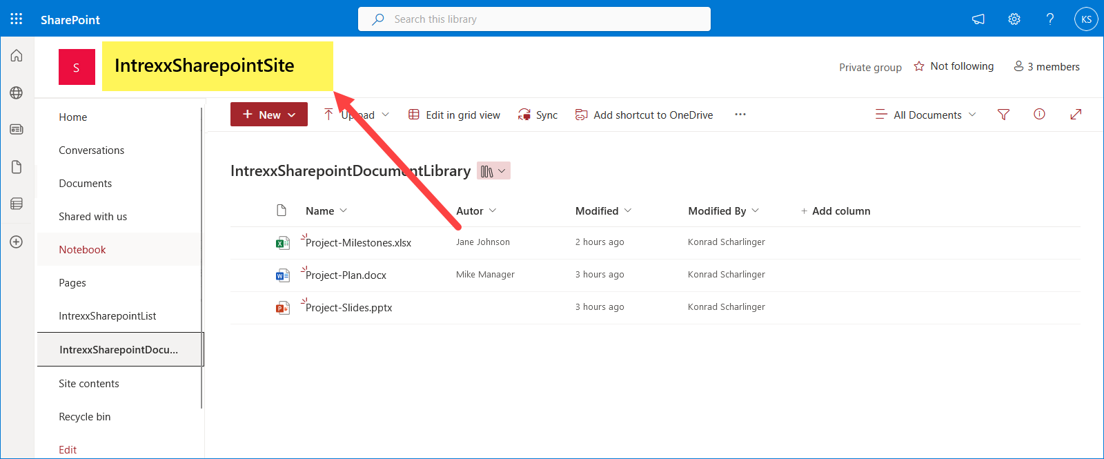This screenshot has width=1104, height=459.
Task: Open the library view switcher dropdown
Action: point(493,171)
